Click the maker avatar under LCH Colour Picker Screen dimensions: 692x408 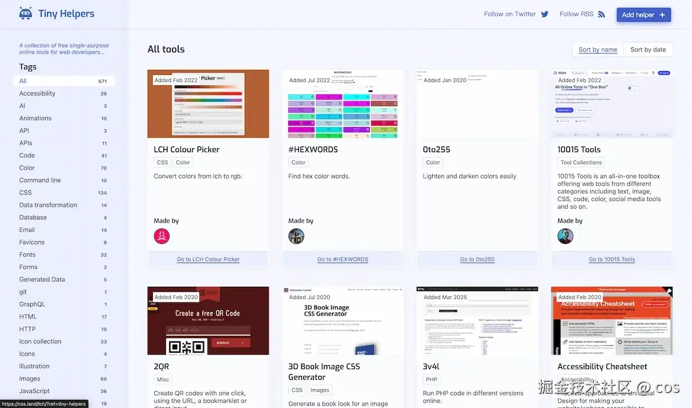(162, 237)
